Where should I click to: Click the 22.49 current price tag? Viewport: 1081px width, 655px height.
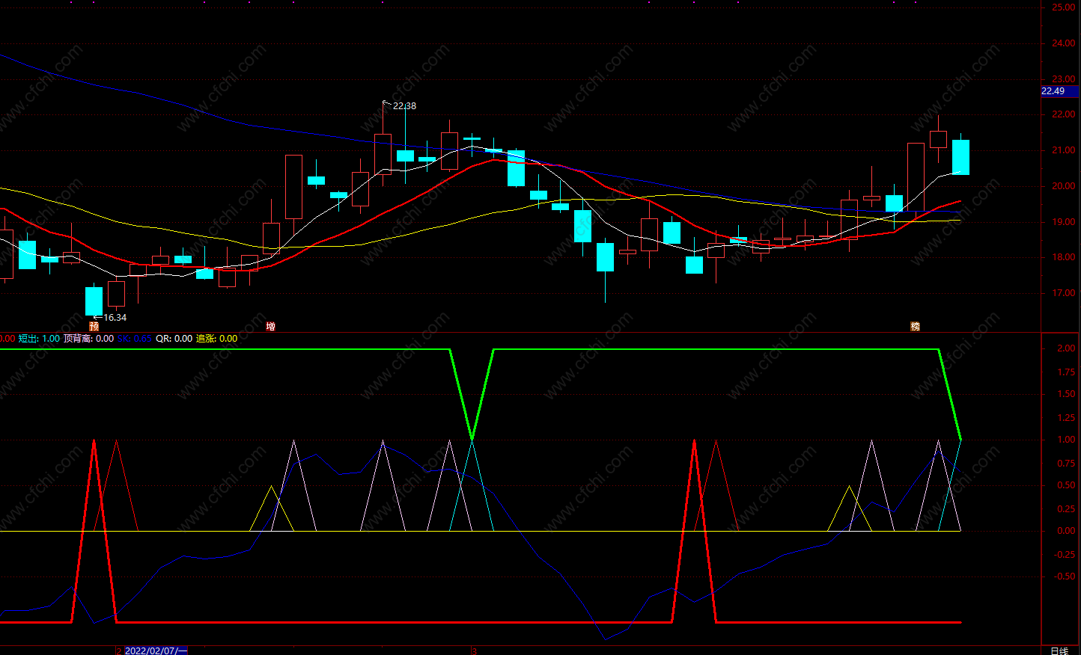1059,91
